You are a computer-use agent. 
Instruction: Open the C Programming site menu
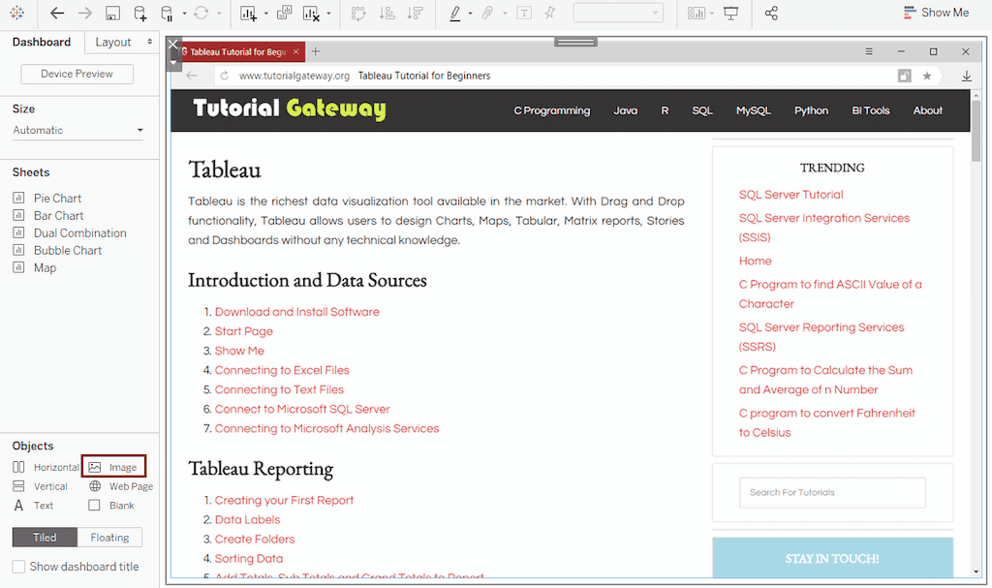click(551, 110)
